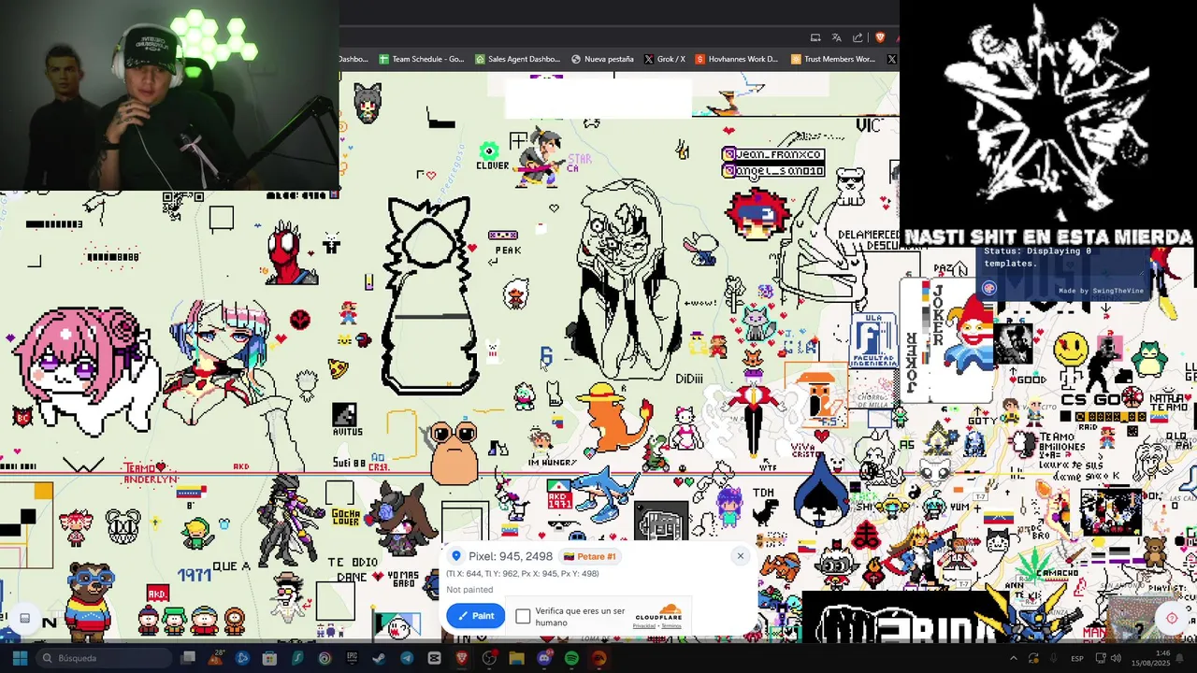The width and height of the screenshot is (1197, 673).
Task: Open the Cloudflare Privacidad link
Action: tap(643, 625)
